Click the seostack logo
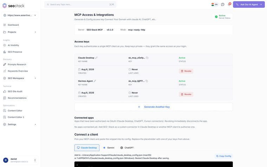 [x=13, y=6]
